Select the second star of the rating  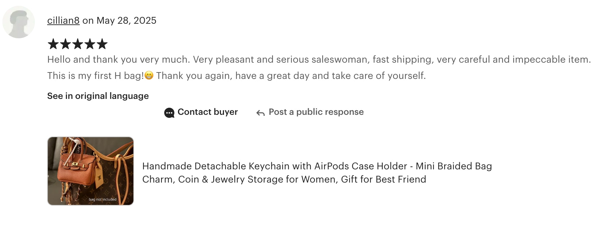(65, 44)
